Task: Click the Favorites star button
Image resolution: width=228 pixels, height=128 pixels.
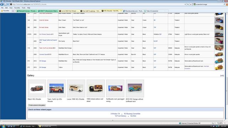Action: pyautogui.click(x=5, y=11)
